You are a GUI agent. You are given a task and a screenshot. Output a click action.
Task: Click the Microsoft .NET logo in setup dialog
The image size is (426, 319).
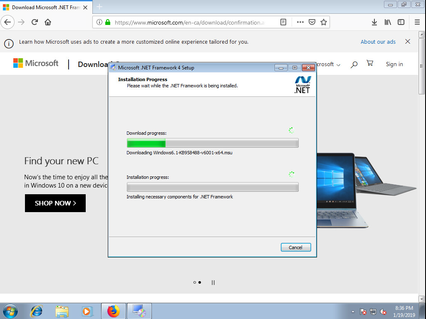click(x=302, y=85)
